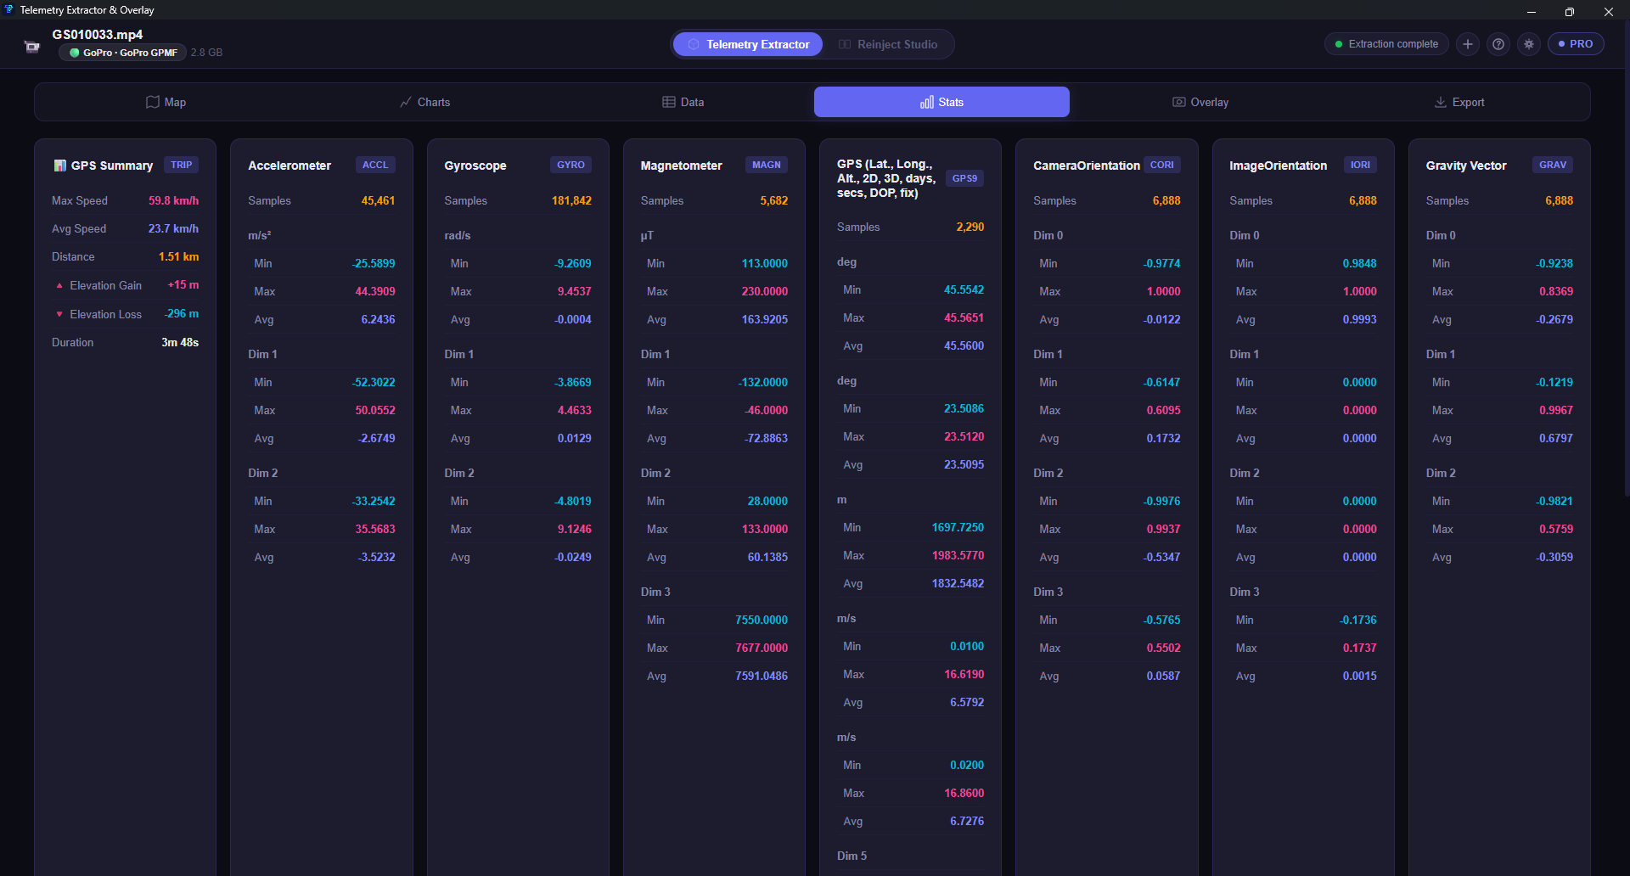The width and height of the screenshot is (1630, 876).
Task: Open settings with the gear icon
Action: pyautogui.click(x=1529, y=44)
